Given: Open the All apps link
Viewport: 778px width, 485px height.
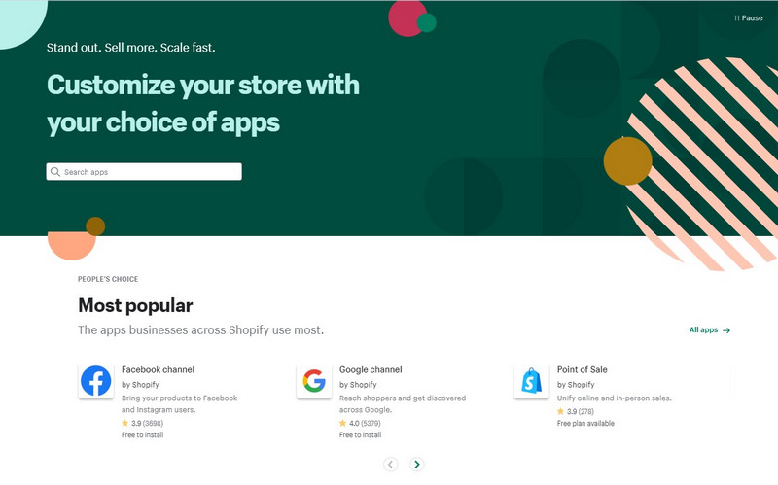Looking at the screenshot, I should coord(710,329).
